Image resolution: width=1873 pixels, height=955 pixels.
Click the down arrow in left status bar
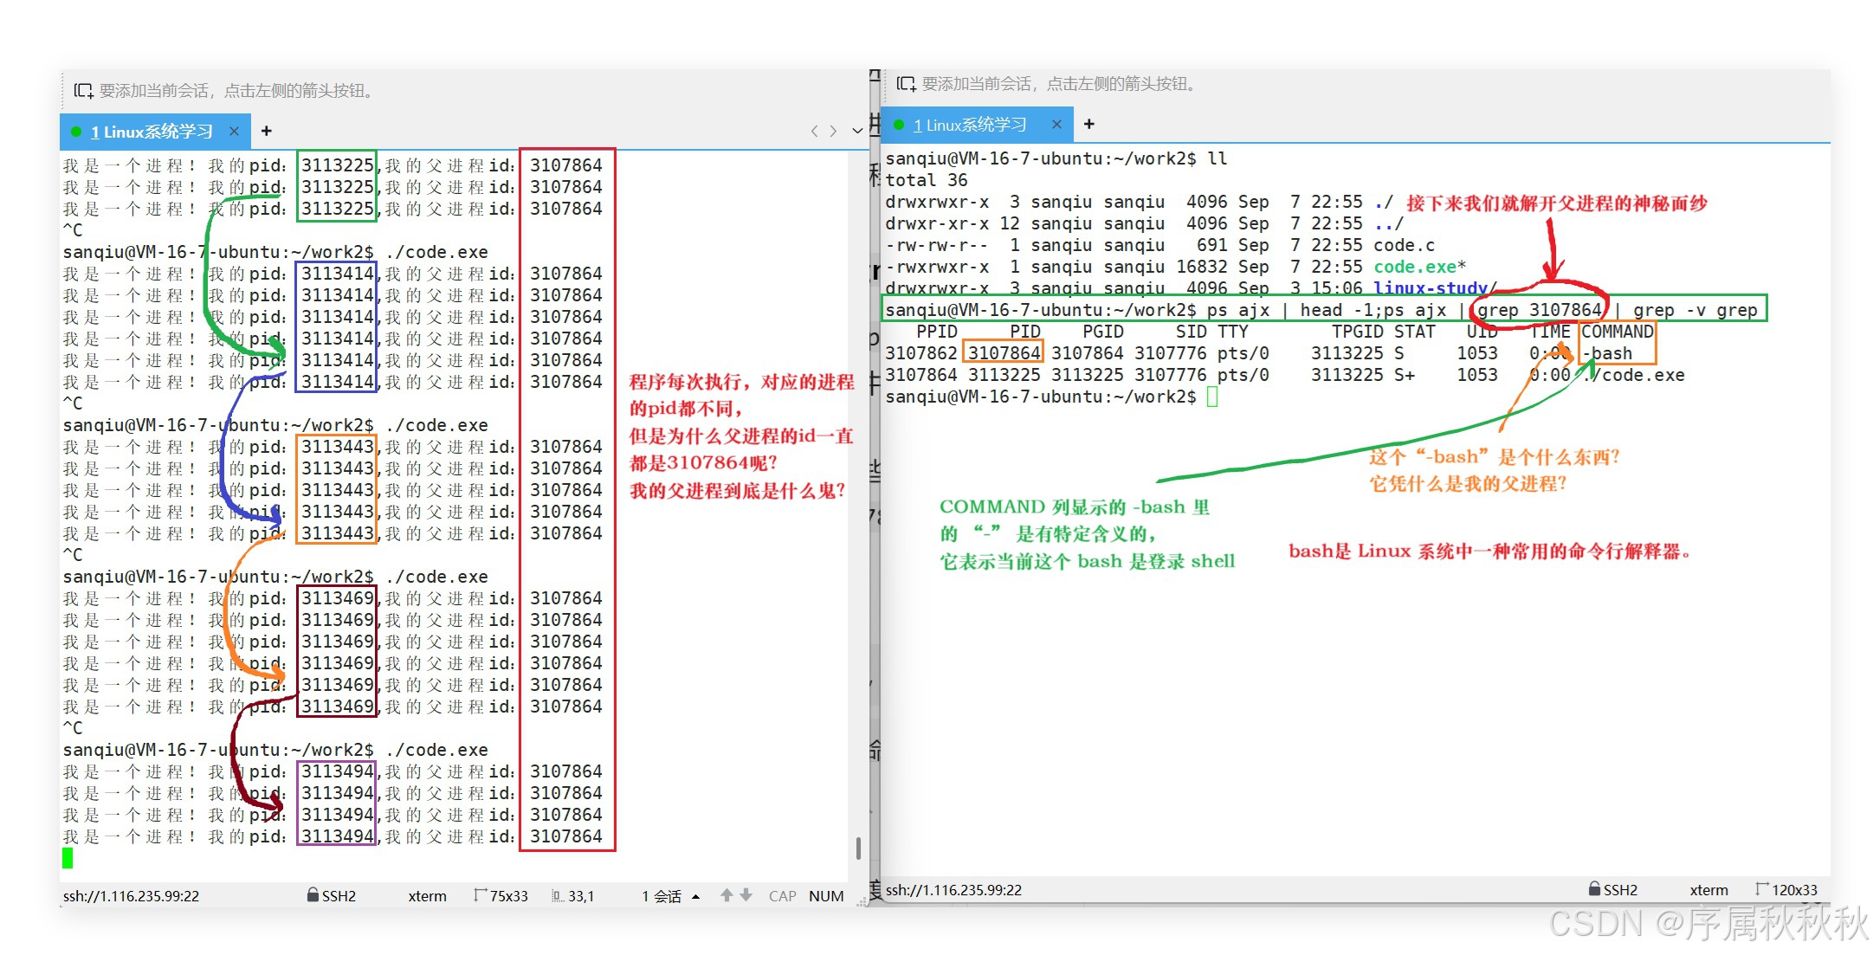(x=746, y=895)
